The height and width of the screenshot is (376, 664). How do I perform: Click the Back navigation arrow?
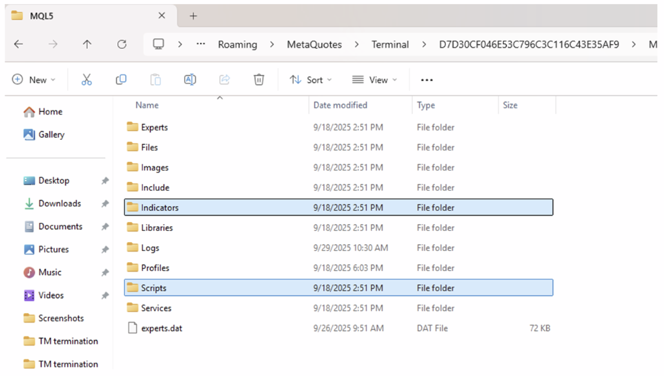(x=19, y=44)
